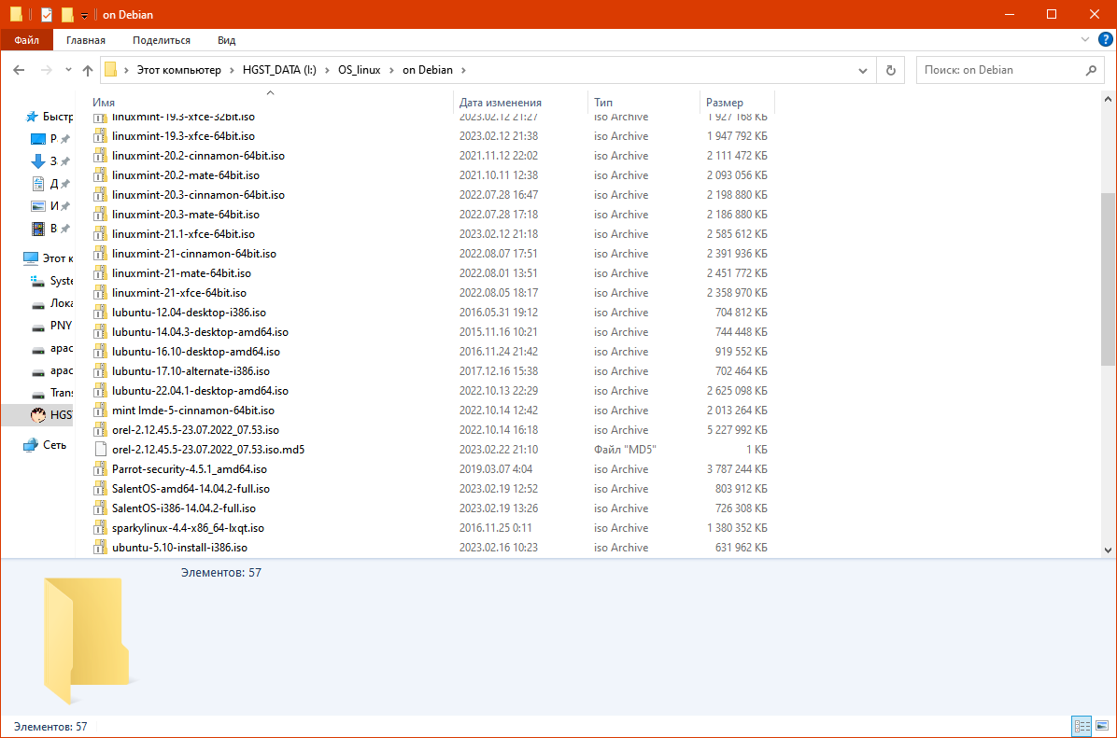Open Сеть in the navigation pane
The width and height of the screenshot is (1117, 738).
[45, 445]
